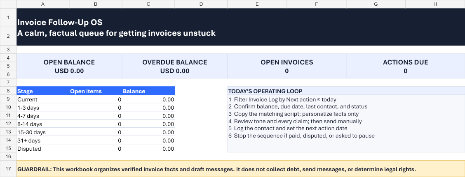Viewport: 465px width, 177px height.
Task: Click step 2 'Confirm balance, due date' line
Action: click(298, 107)
